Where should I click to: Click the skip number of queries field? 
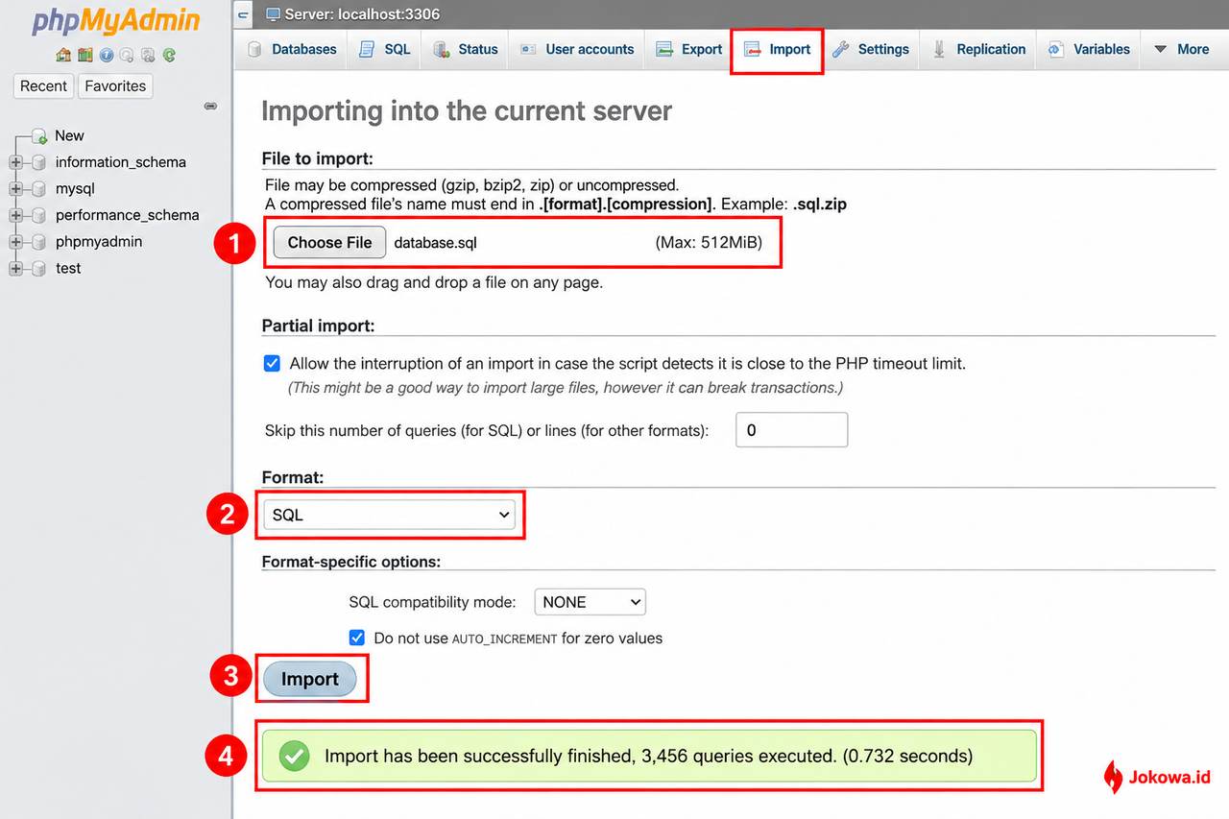click(792, 430)
